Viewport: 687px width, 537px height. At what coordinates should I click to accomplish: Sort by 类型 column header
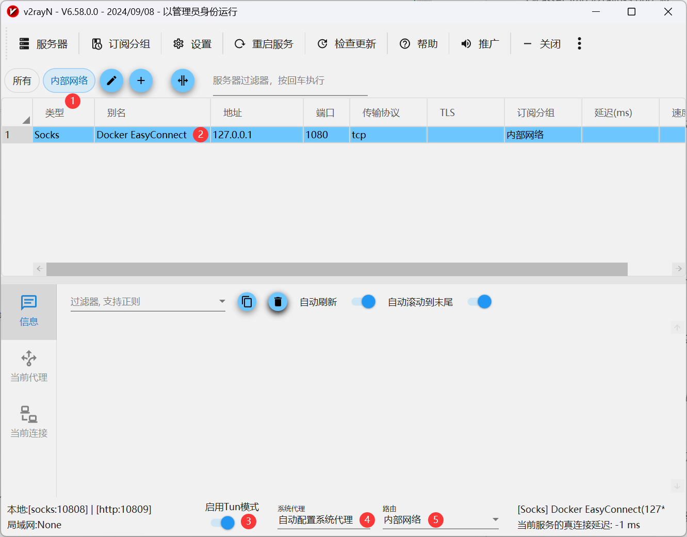click(x=63, y=113)
